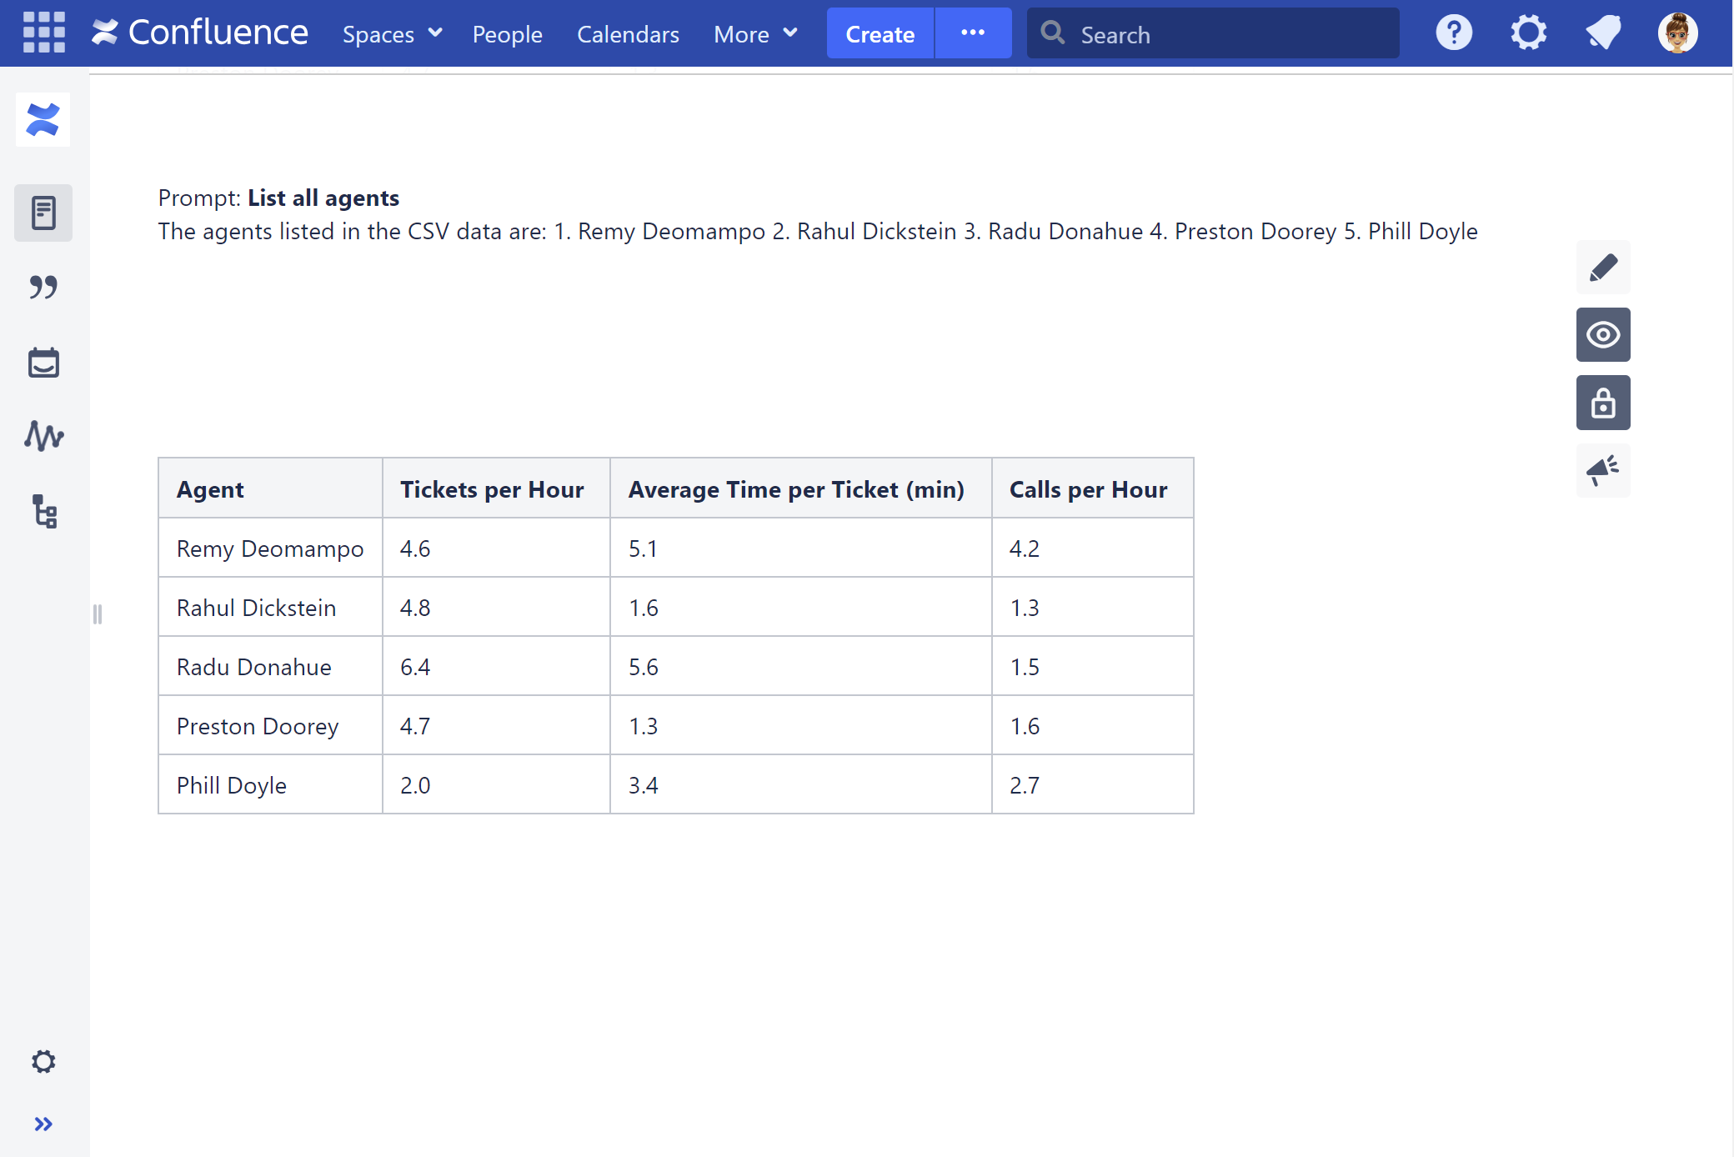The width and height of the screenshot is (1734, 1157).
Task: Toggle the watch eye button
Action: pos(1602,335)
